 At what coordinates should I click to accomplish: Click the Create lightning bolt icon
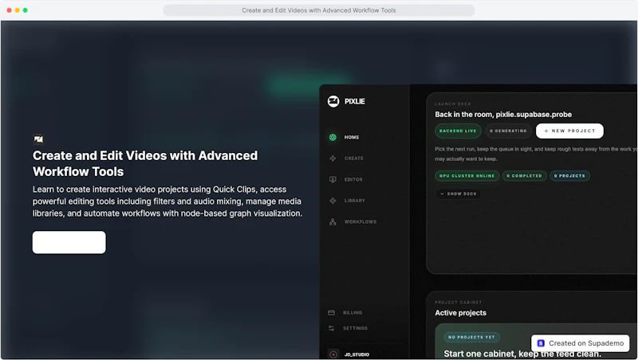coord(333,158)
